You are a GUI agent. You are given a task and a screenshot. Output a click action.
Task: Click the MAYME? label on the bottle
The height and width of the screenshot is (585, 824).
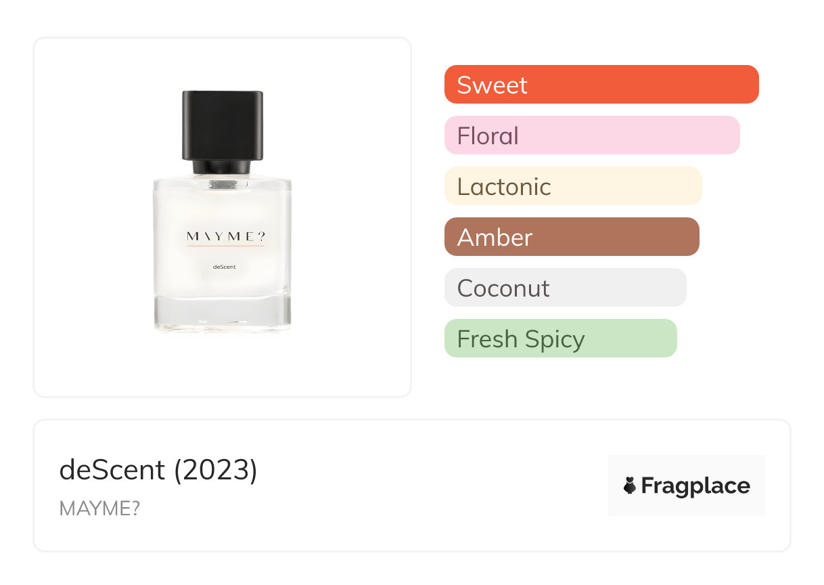tap(225, 236)
